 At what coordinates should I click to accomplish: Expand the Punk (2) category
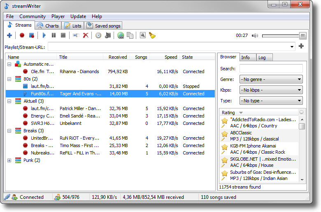point(9,161)
